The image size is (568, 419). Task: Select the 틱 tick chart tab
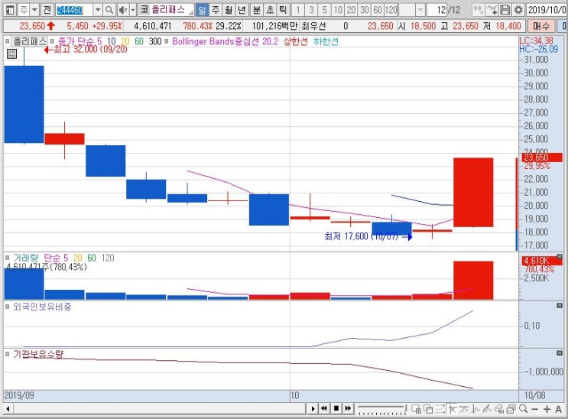click(x=283, y=10)
